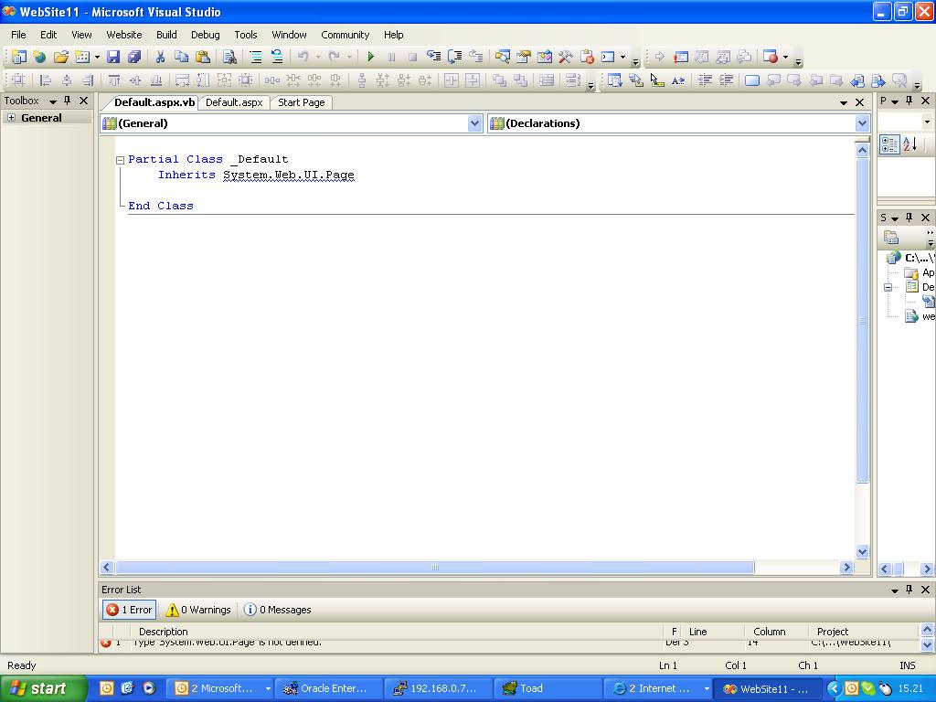The height and width of the screenshot is (702, 936).
Task: Click the Windows start button
Action: (43, 688)
